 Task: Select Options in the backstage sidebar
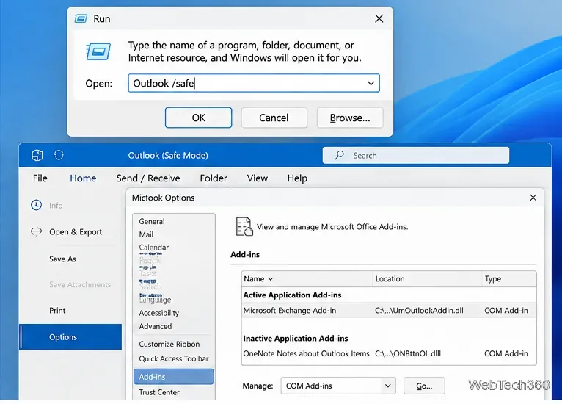pos(70,336)
